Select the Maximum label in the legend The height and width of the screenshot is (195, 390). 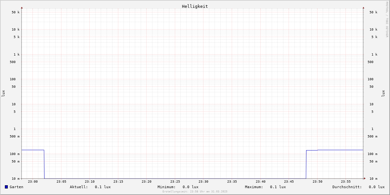(254, 187)
